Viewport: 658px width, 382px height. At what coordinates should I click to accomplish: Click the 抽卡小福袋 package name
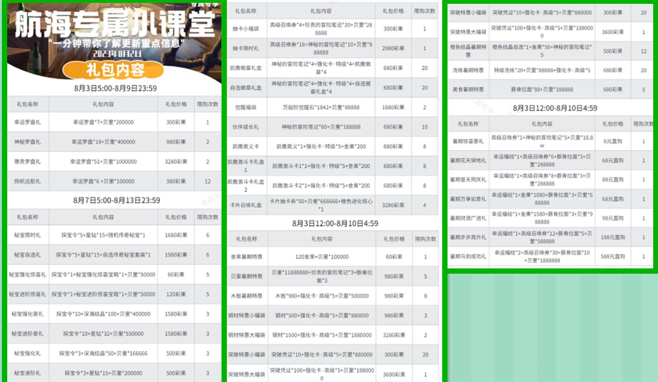(247, 28)
